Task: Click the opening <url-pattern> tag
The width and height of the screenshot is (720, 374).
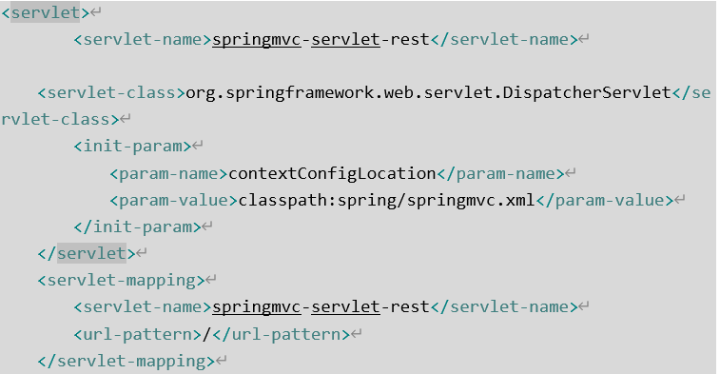Action: point(138,334)
